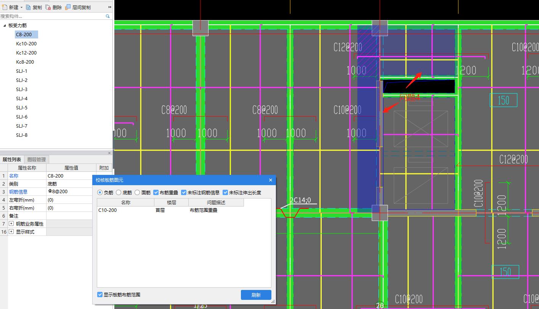This screenshot has height=309, width=539.
Task: Select the 底筋 radio button
Action: [119, 193]
